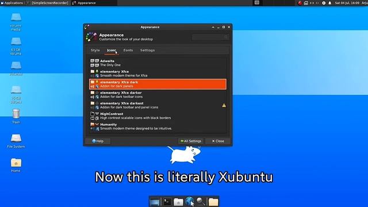This screenshot has width=368, height=207.
Task: Select elementary Xfce dark theme row
Action: 158,84
